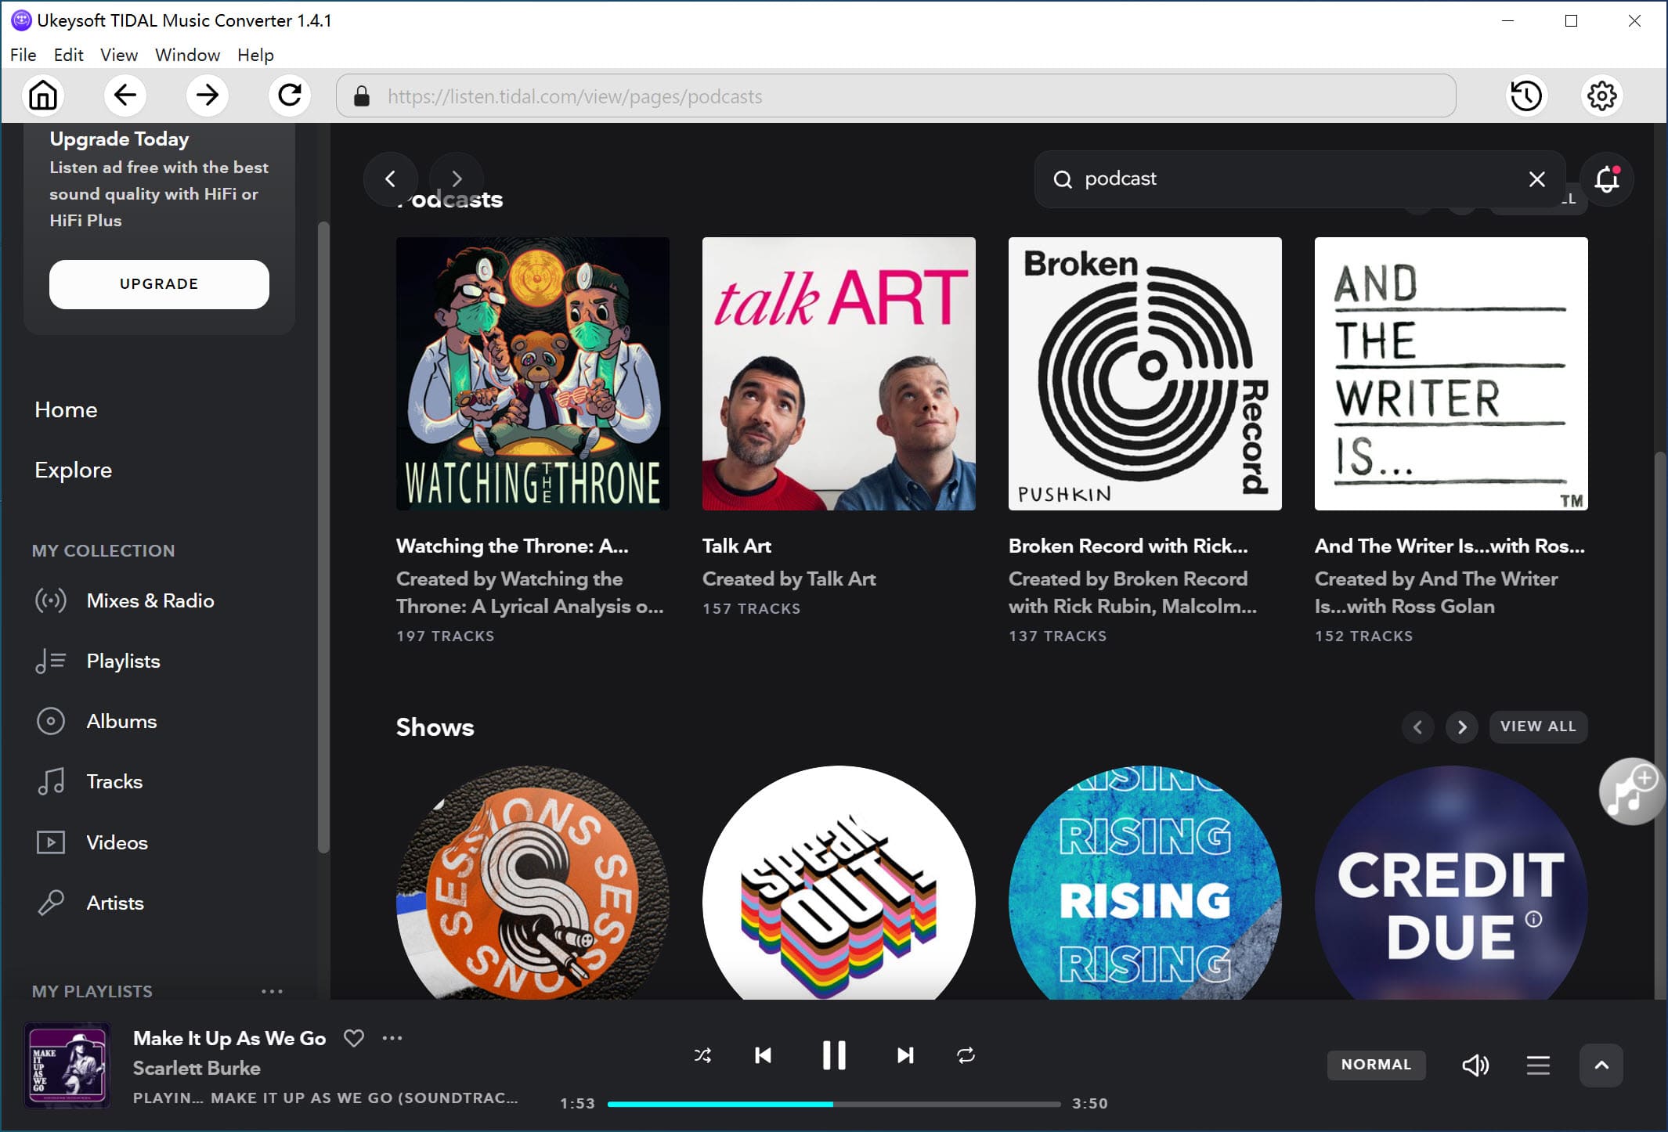Toggle repeat mode

point(966,1055)
